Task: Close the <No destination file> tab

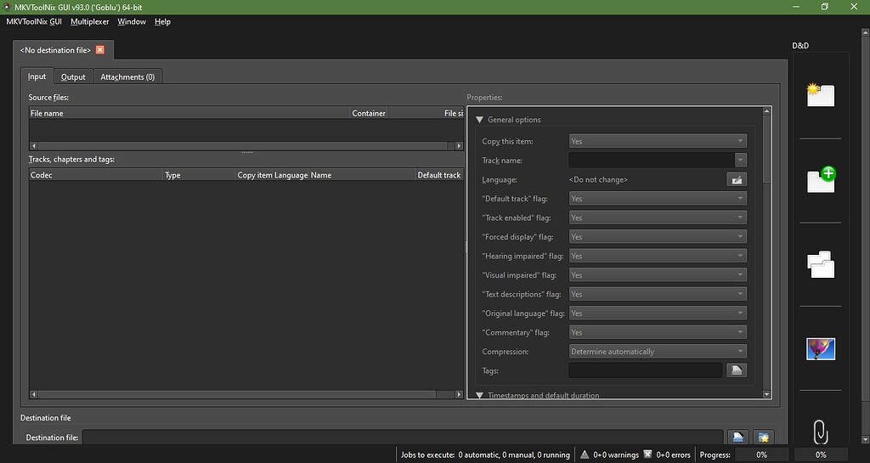Action: click(100, 50)
